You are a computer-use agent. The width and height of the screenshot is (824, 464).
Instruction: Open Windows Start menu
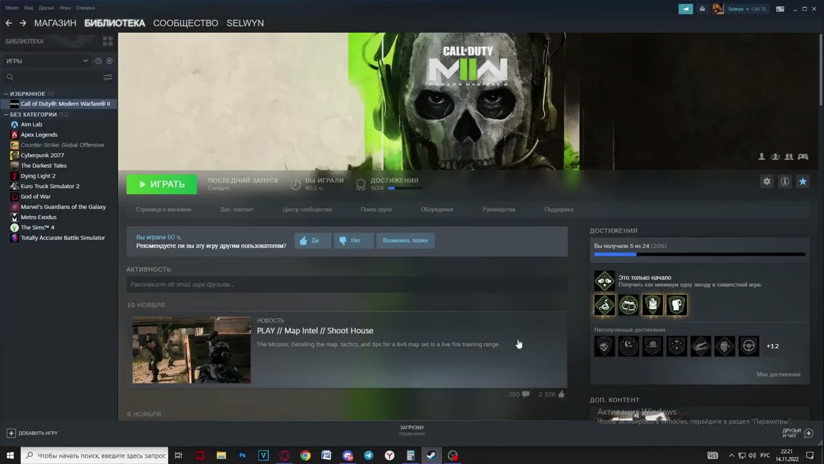point(10,455)
